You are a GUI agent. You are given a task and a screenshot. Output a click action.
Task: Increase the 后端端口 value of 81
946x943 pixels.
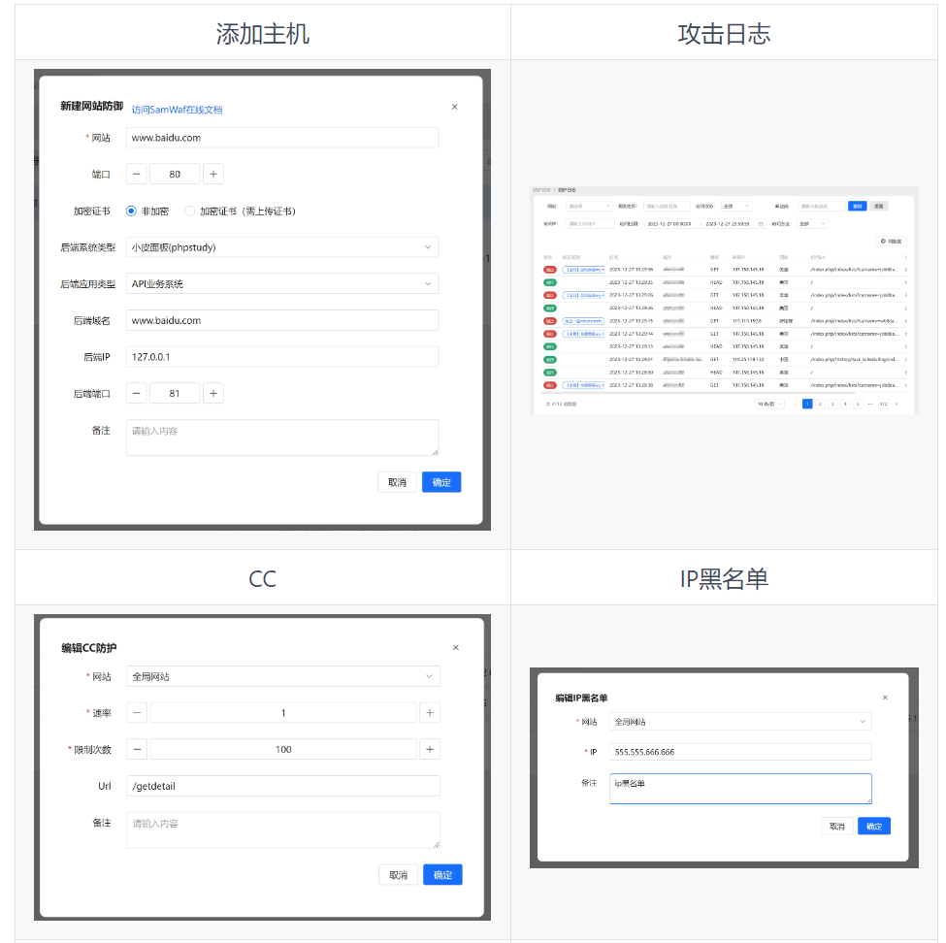coord(212,393)
